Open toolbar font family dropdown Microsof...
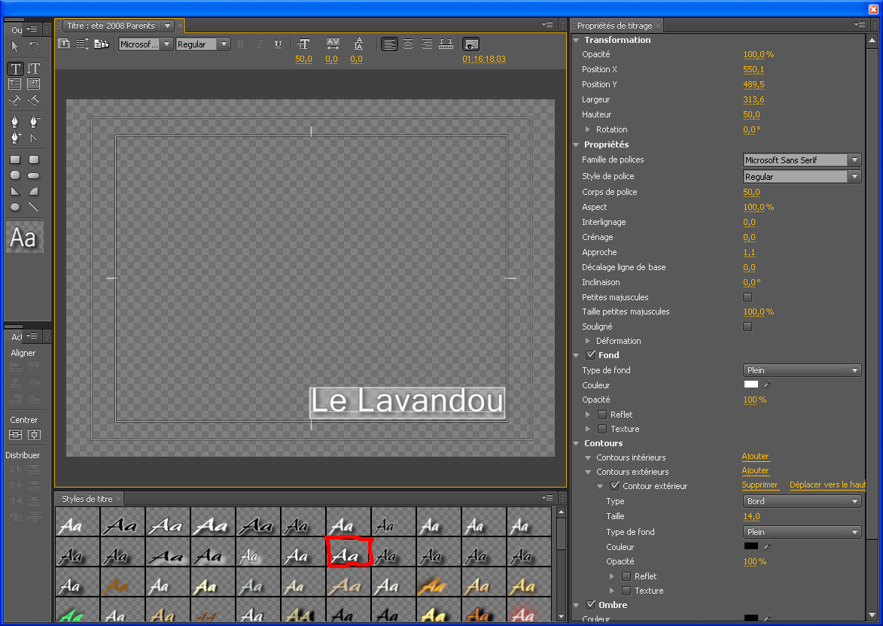 coord(145,44)
